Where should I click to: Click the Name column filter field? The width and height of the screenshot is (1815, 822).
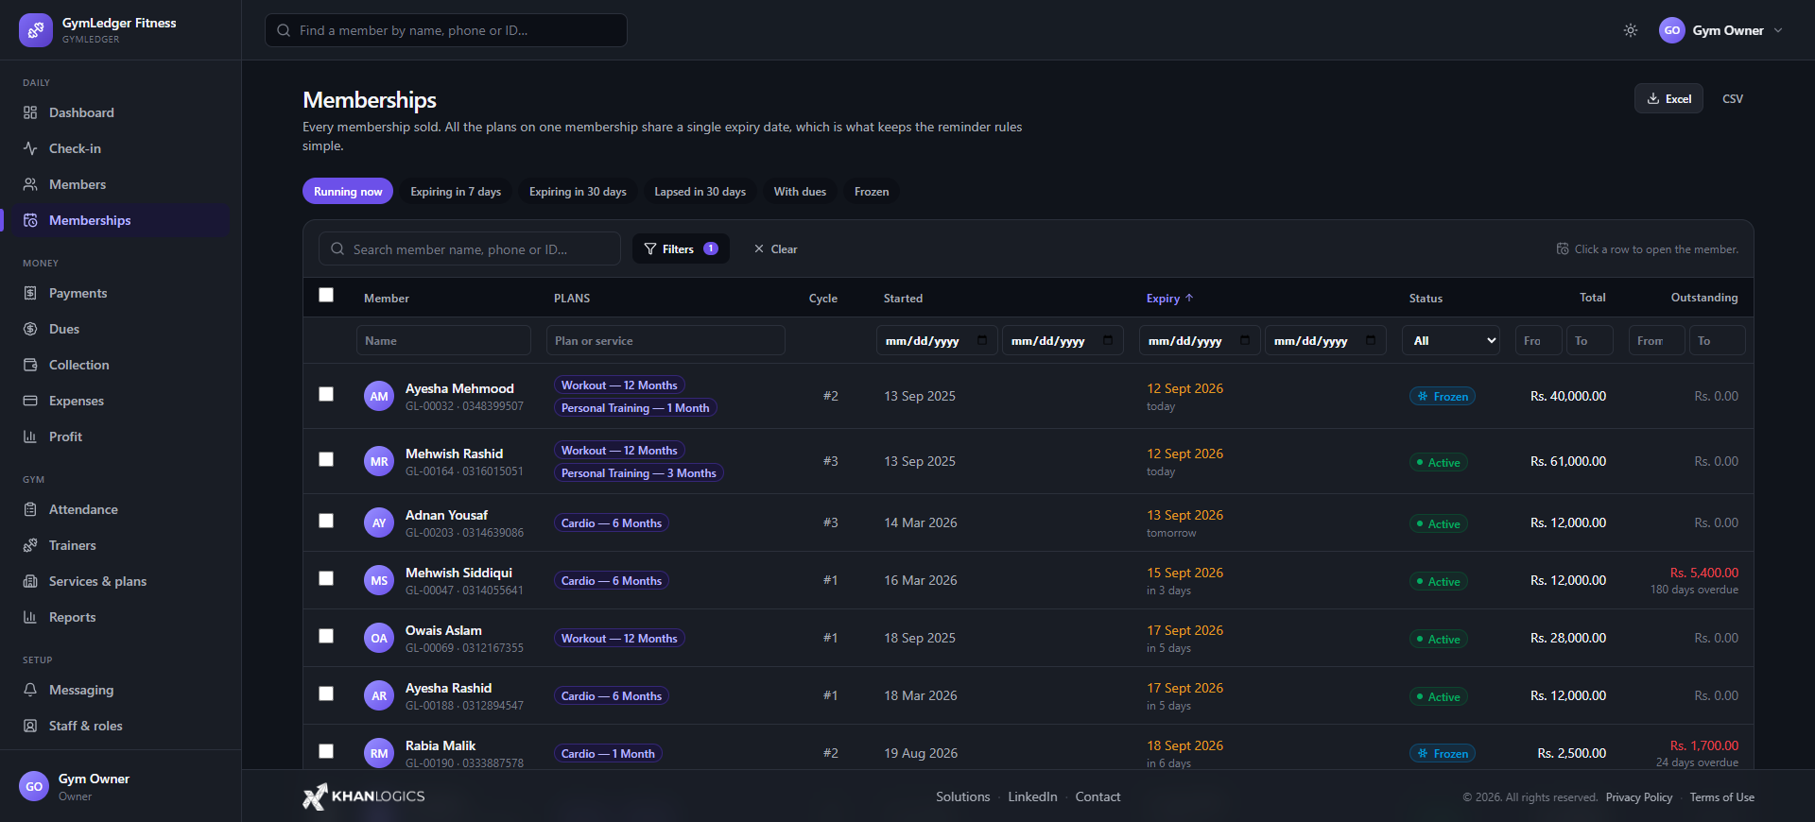pos(443,340)
